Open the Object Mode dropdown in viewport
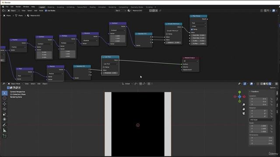Image resolution: width=280 pixels, height=157 pixels. tap(15, 84)
